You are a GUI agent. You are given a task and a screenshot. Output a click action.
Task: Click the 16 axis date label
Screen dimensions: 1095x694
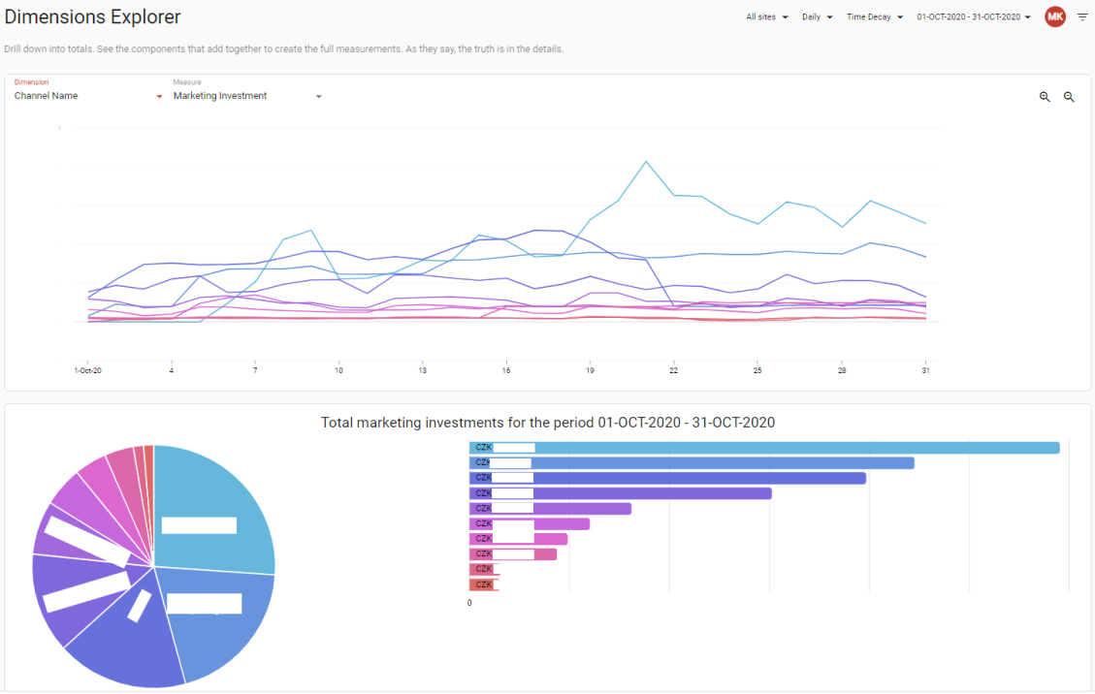(506, 370)
